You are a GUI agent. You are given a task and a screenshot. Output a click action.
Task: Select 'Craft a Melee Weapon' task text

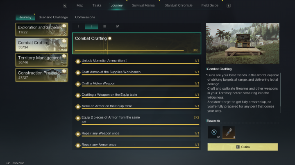pos(98,84)
